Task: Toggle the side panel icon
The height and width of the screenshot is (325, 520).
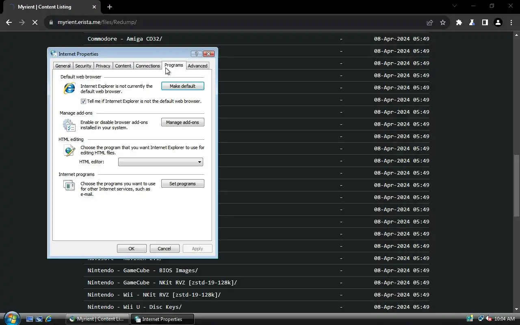Action: tap(485, 22)
